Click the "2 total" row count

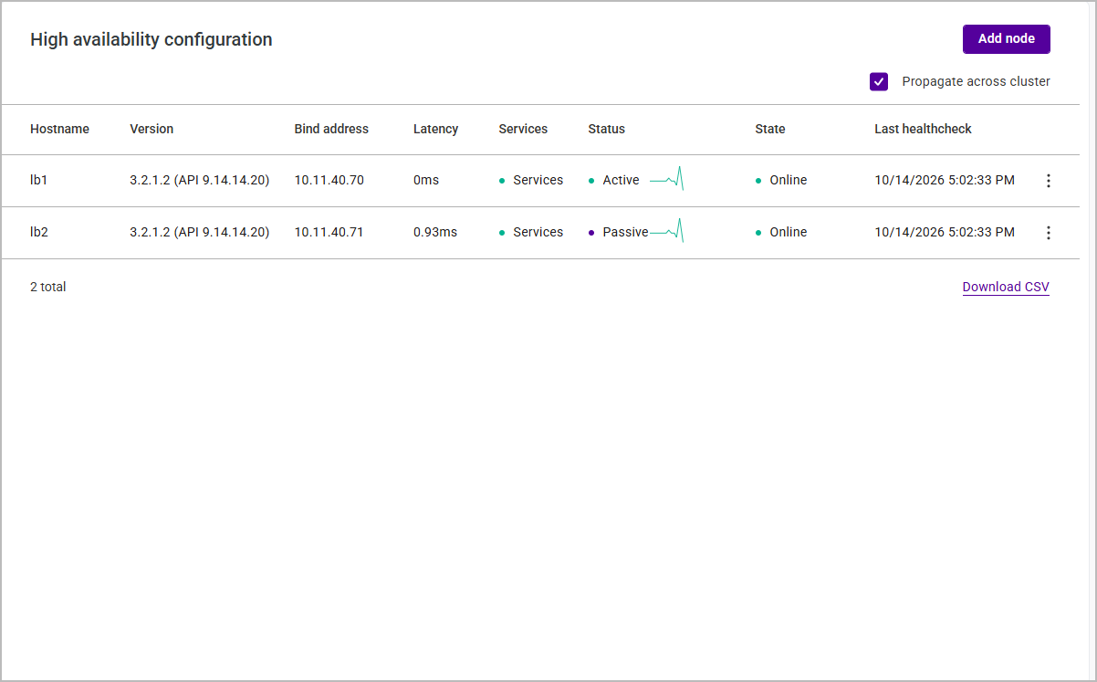(x=48, y=287)
